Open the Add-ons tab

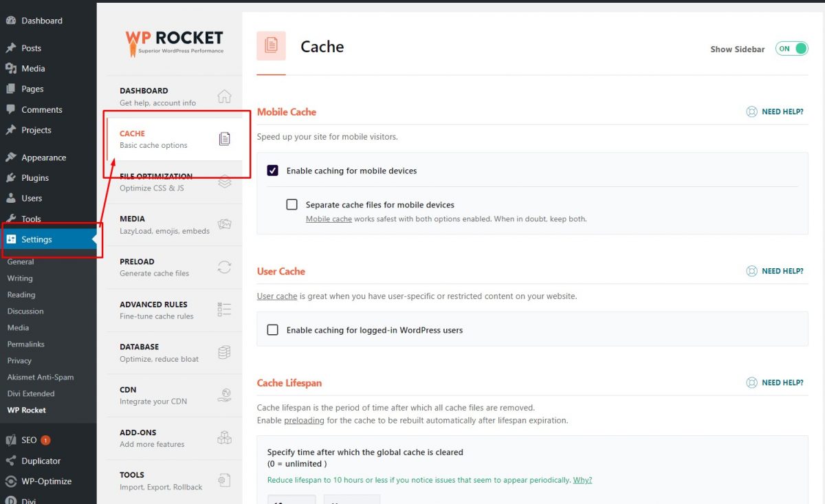coord(174,438)
